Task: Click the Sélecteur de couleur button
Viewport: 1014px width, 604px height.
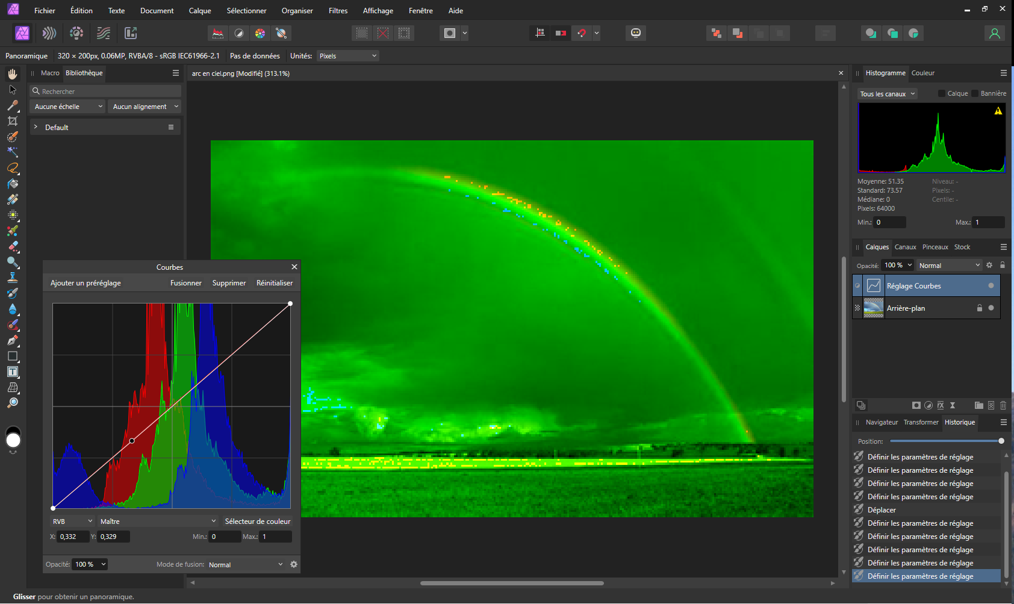Action: pyautogui.click(x=258, y=521)
